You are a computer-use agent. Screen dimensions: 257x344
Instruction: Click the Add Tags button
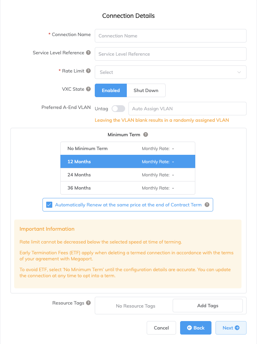[207, 305]
